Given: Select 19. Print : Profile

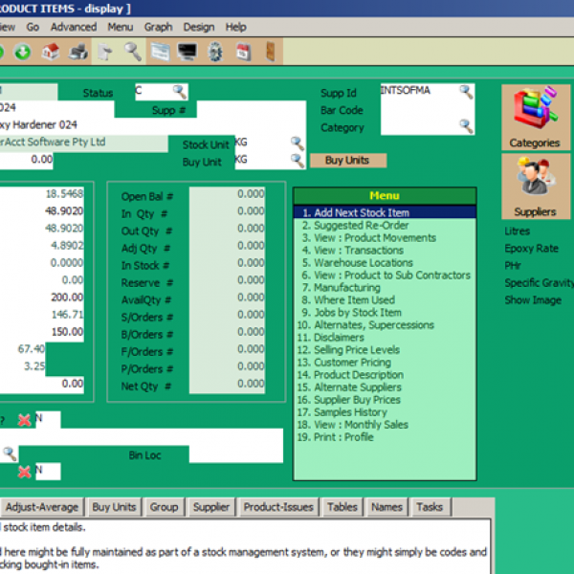Looking at the screenshot, I should (385, 437).
